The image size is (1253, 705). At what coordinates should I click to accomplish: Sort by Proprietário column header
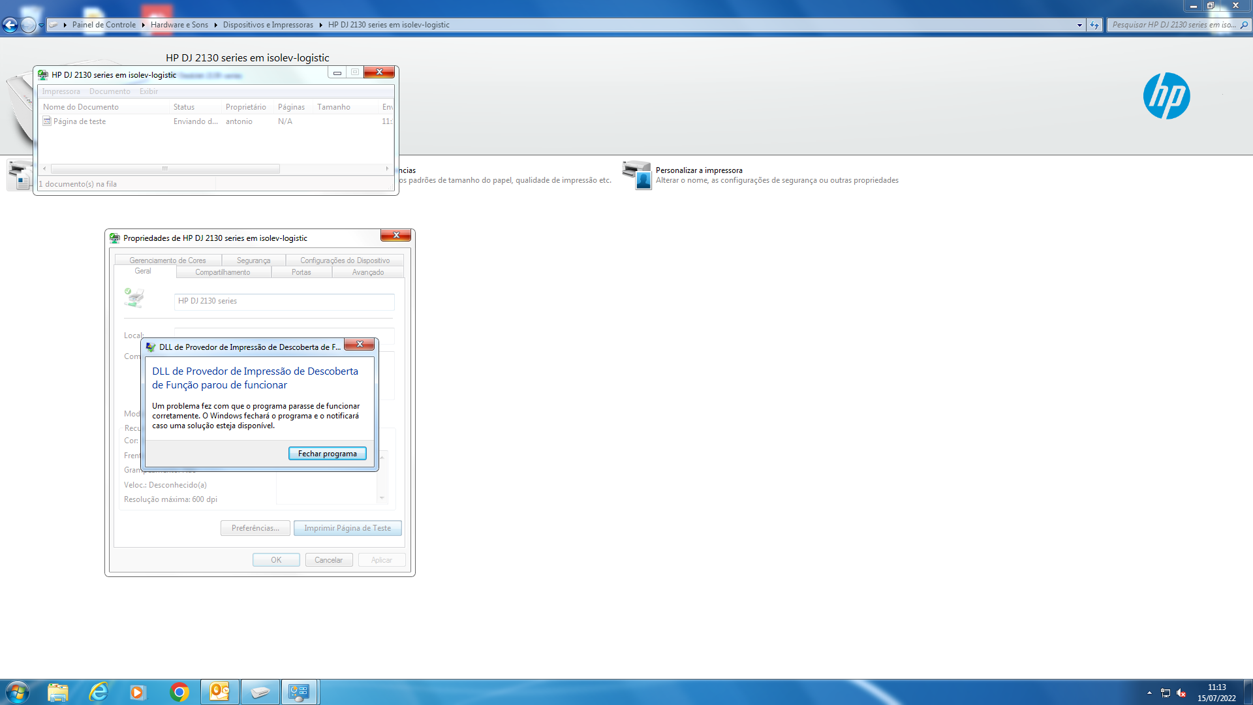tap(247, 107)
